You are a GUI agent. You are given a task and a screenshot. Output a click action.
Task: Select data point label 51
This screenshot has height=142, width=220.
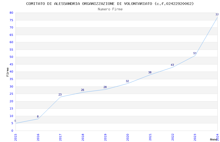195,53
